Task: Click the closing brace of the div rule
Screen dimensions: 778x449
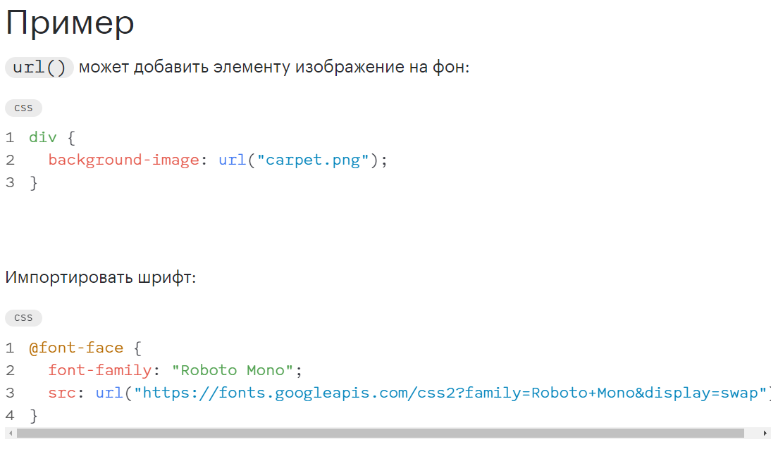Action: pyautogui.click(x=34, y=183)
